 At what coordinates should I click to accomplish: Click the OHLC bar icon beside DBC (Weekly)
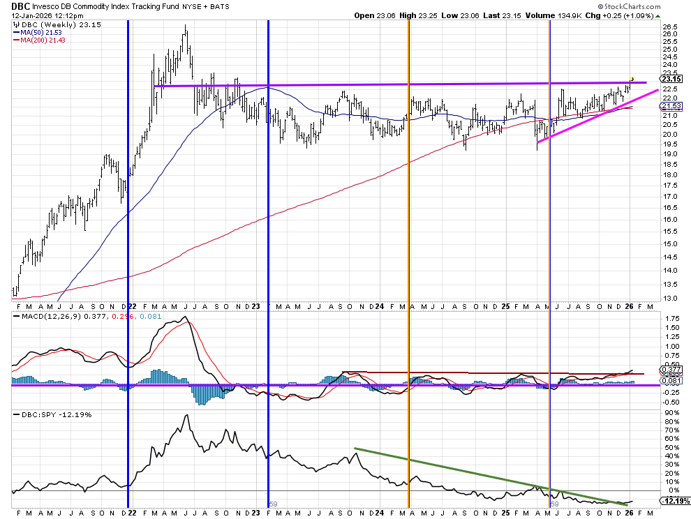pyautogui.click(x=16, y=24)
